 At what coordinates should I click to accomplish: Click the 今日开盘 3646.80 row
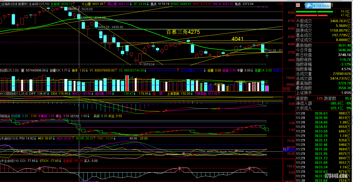(324, 50)
